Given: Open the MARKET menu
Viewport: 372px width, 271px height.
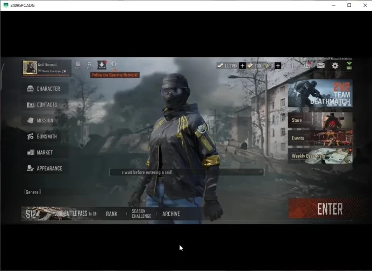Looking at the screenshot, I should click(45, 152).
